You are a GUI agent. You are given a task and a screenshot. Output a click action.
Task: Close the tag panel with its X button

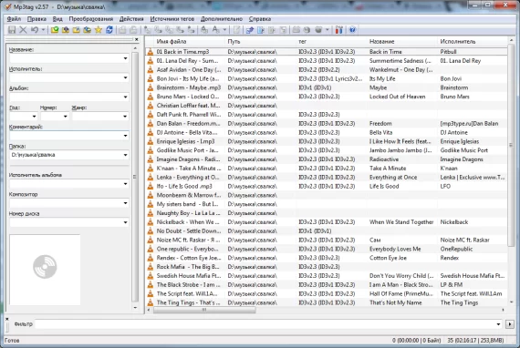136,39
